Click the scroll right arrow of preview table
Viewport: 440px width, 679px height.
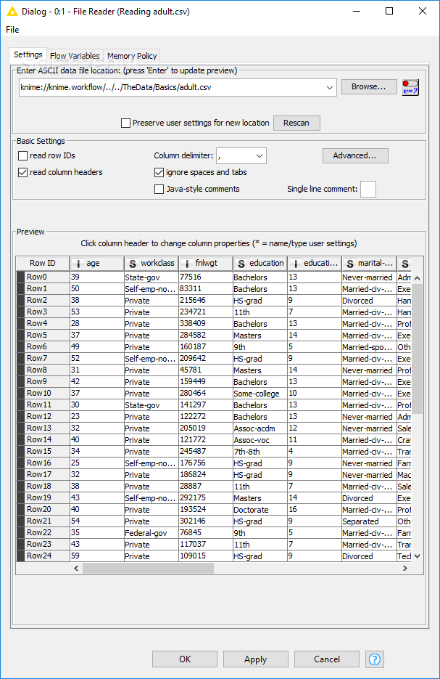click(x=405, y=568)
